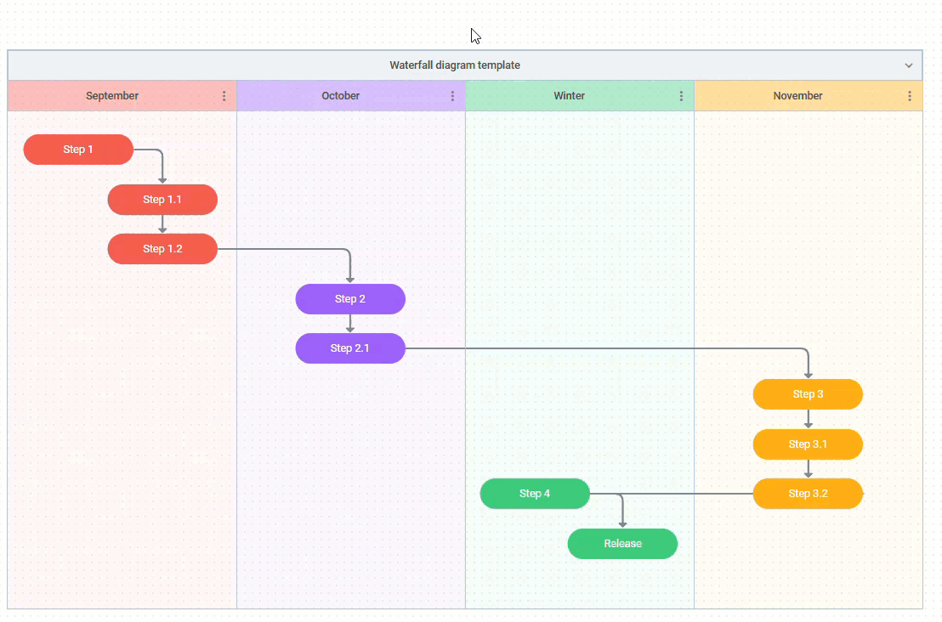Select the September swimlane header

tap(112, 96)
